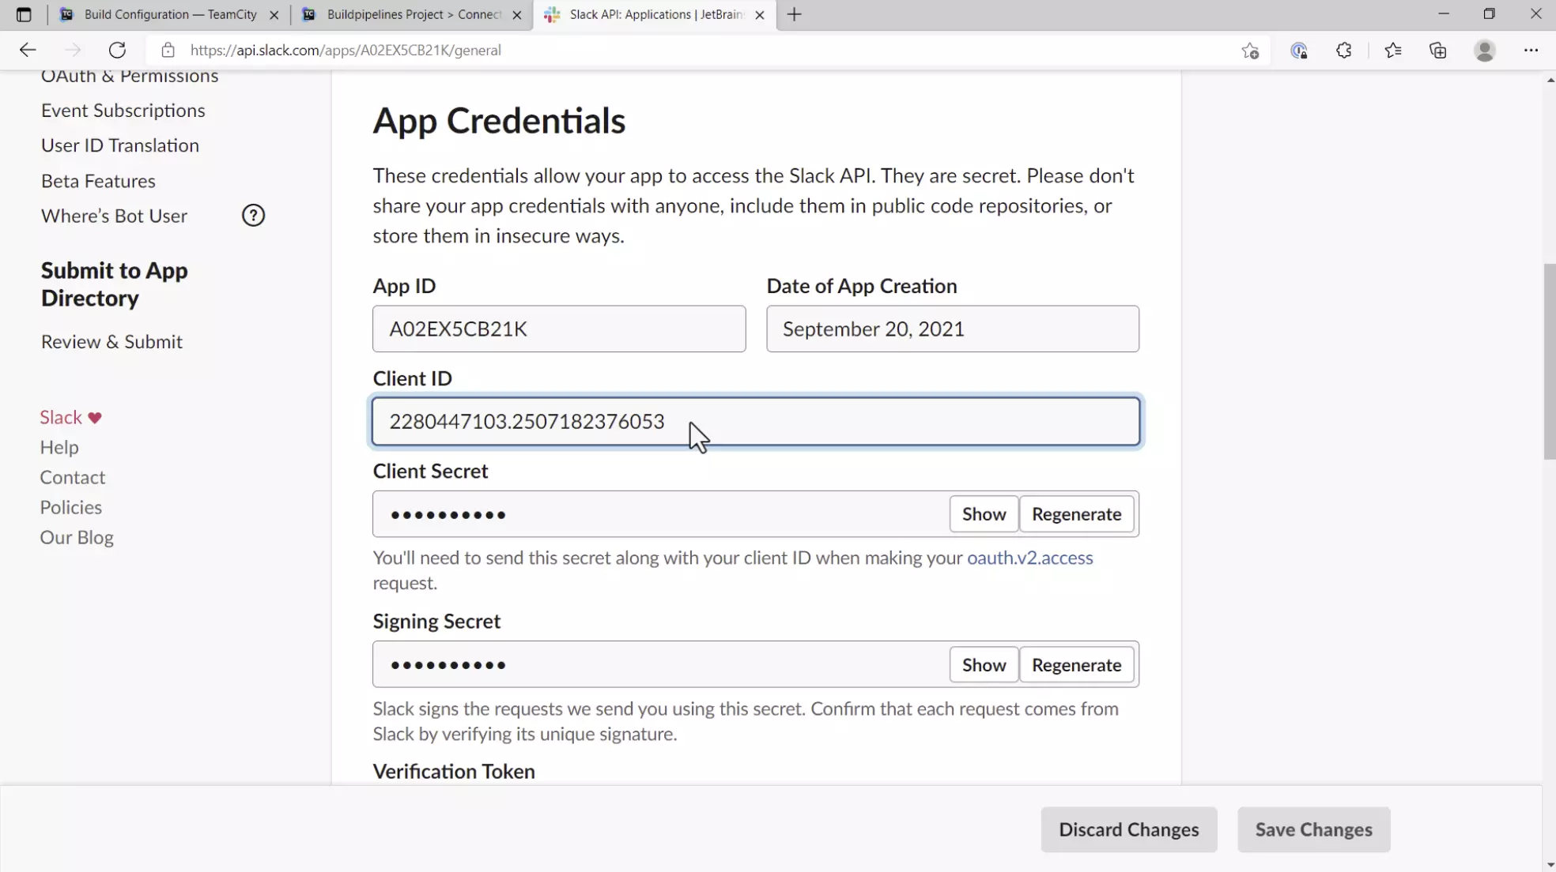Click the Slack heart icon in the sidebar

pyautogui.click(x=95, y=417)
